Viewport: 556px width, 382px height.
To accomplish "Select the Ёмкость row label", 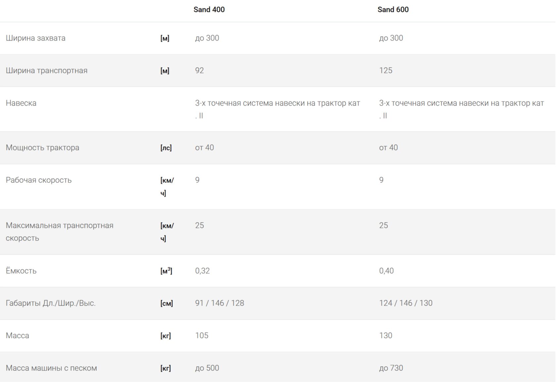I will pos(21,271).
